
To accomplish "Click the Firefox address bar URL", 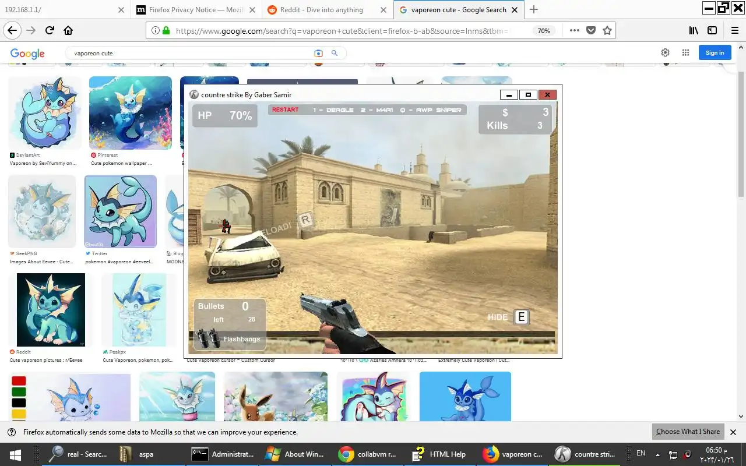I will tap(342, 31).
